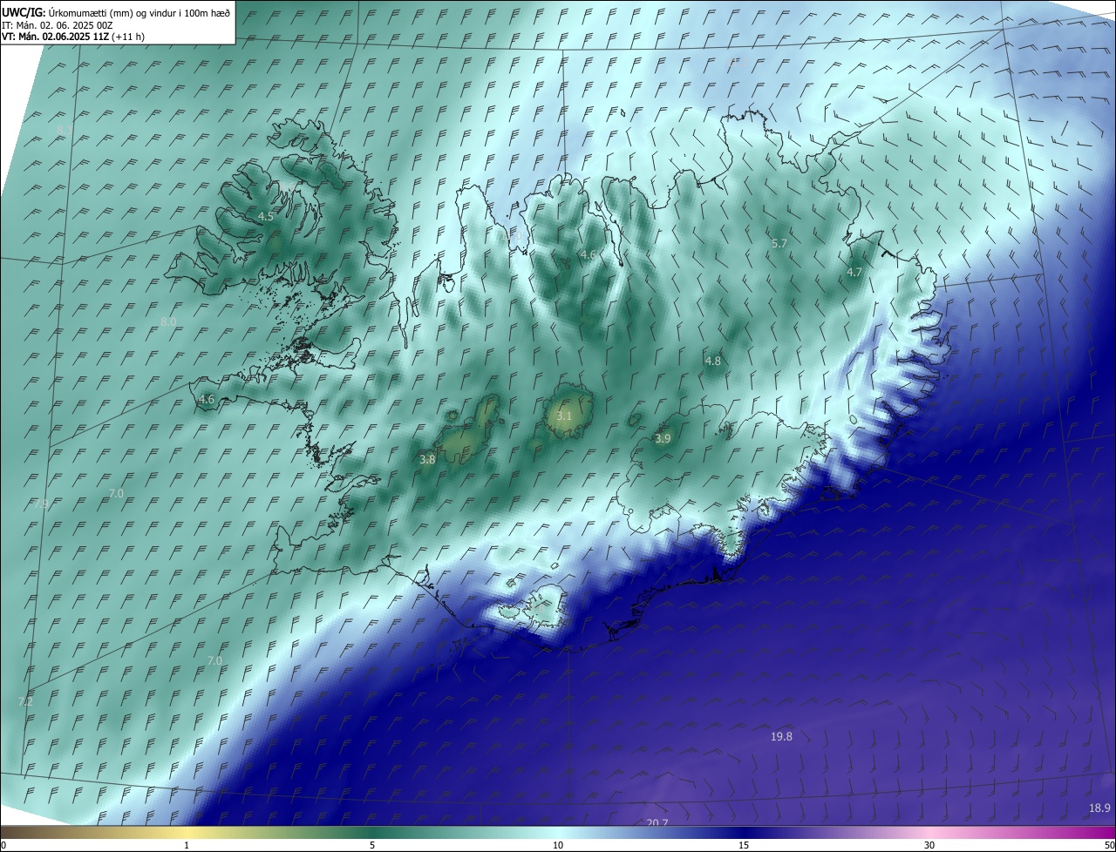Viewport: 1116px width, 852px height.
Task: Click the faint 8.3 value on the map
Action: [64, 131]
